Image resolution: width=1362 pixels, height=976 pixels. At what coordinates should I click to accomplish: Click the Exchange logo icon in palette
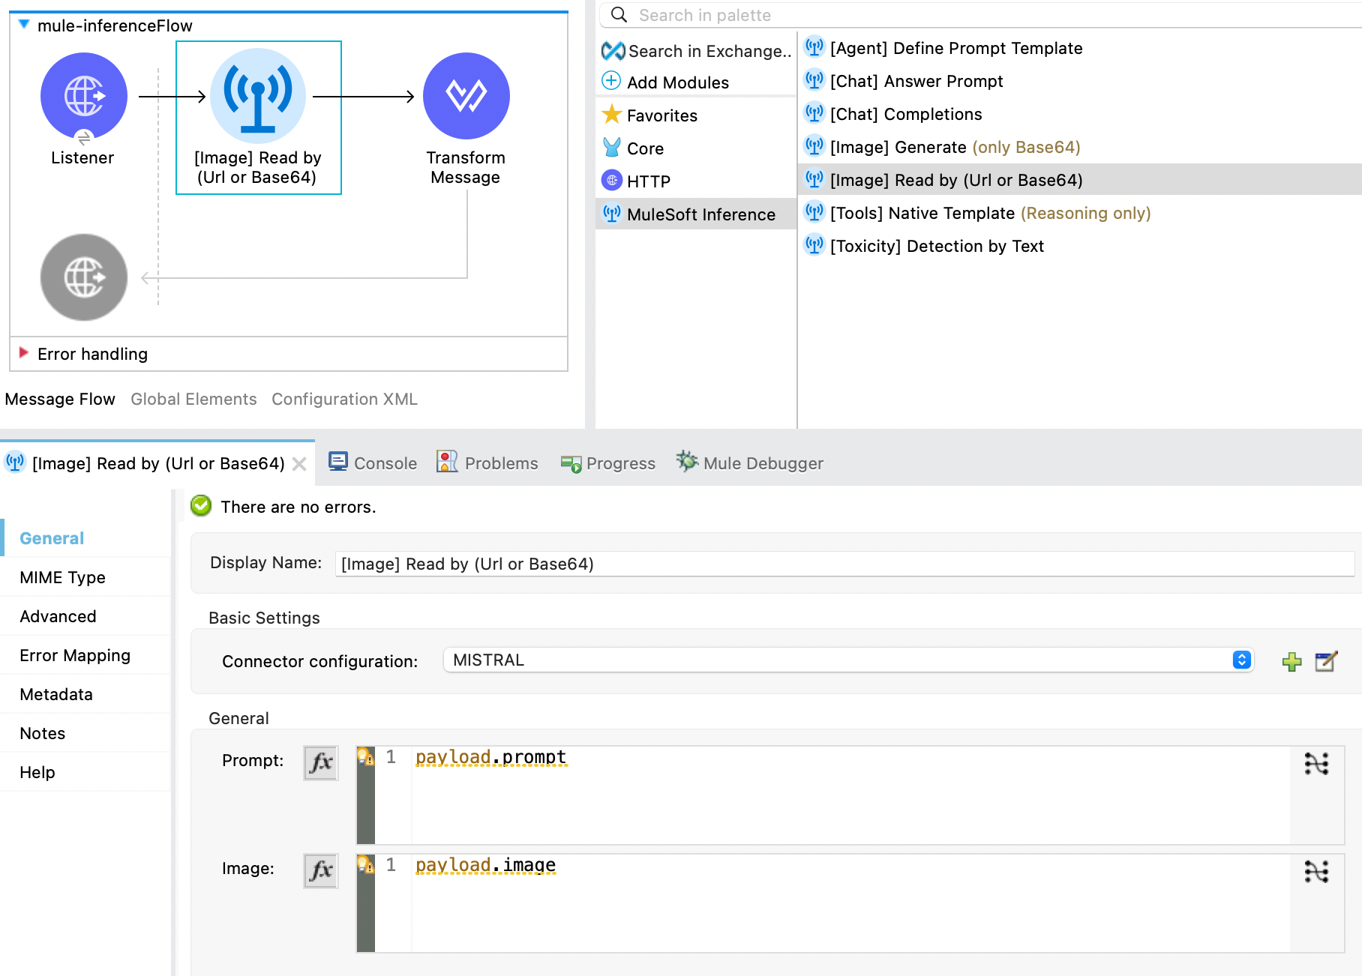pyautogui.click(x=613, y=51)
